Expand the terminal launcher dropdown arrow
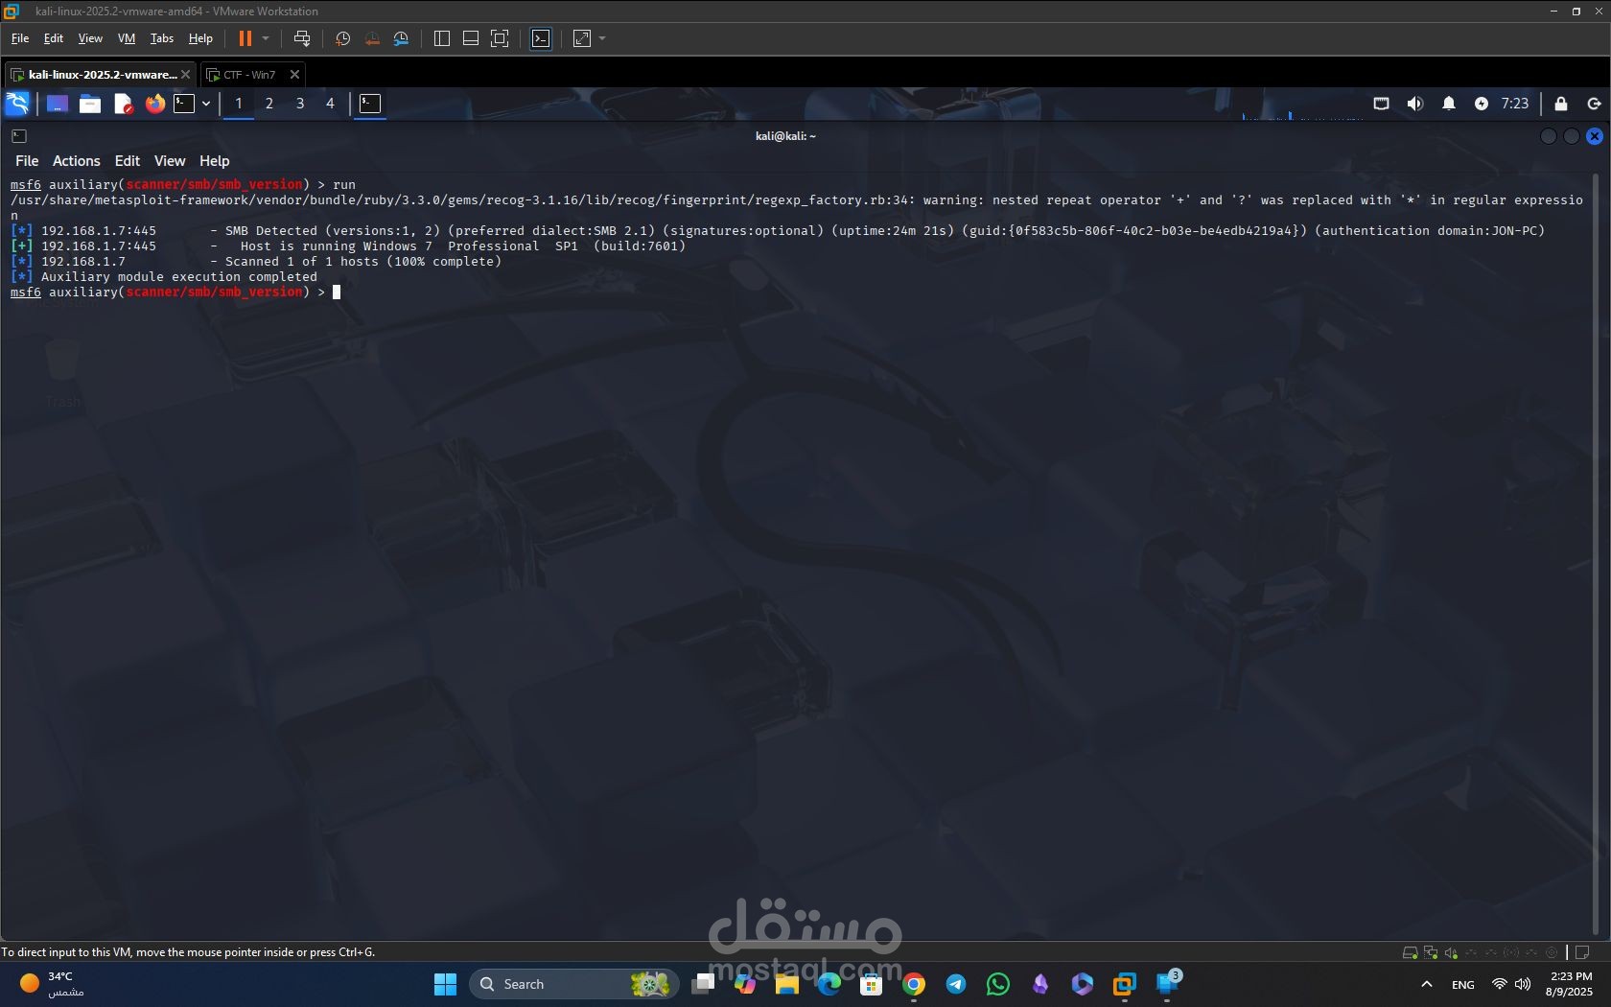Screen dimensions: 1611x1007 (206, 104)
